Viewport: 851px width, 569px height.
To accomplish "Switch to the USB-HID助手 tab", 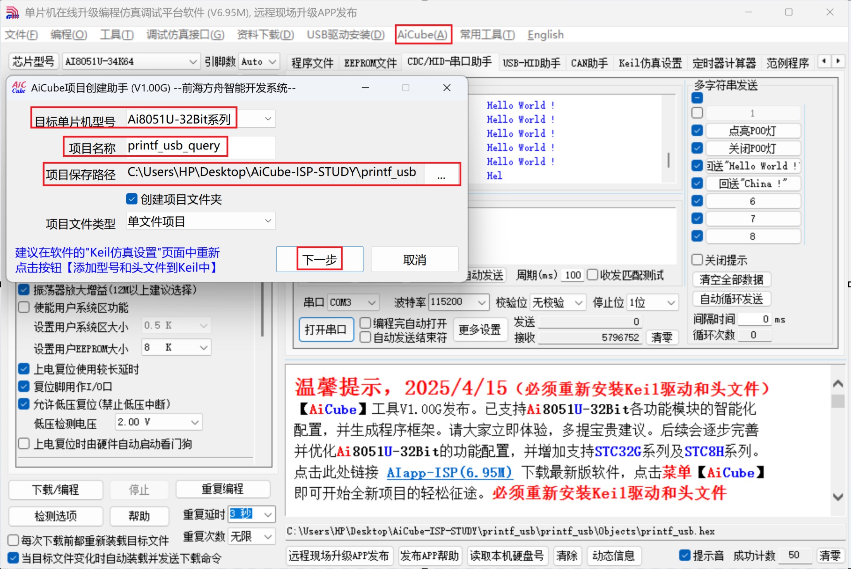I will [x=531, y=62].
